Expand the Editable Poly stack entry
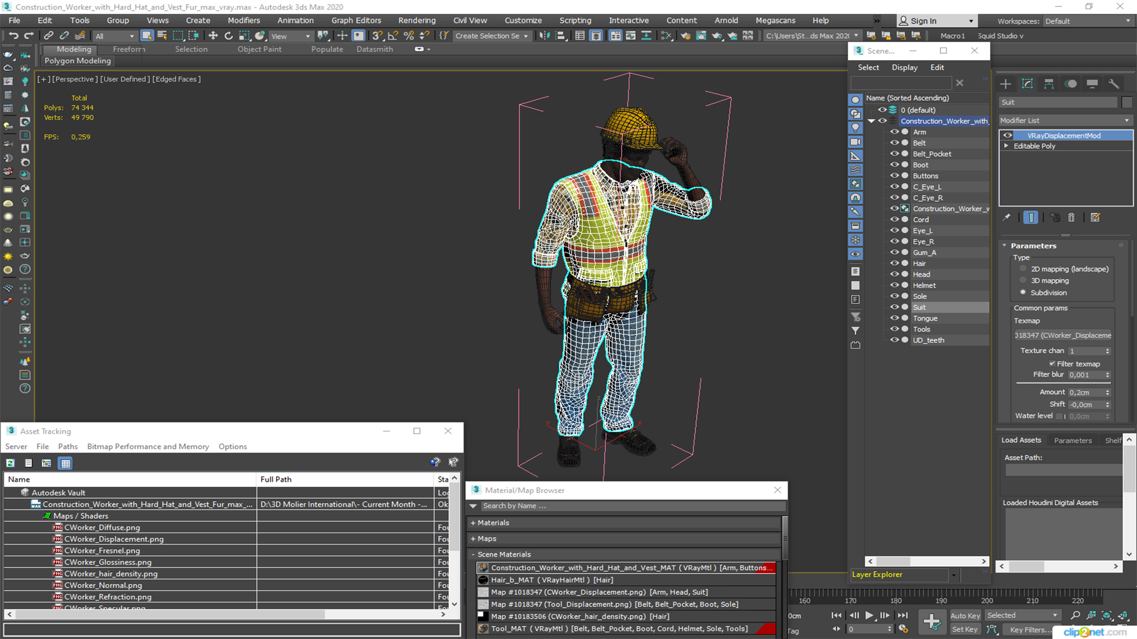This screenshot has height=639, width=1137. (1006, 146)
